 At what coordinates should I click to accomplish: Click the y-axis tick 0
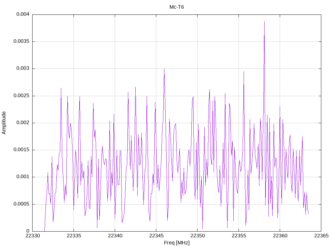28,231
